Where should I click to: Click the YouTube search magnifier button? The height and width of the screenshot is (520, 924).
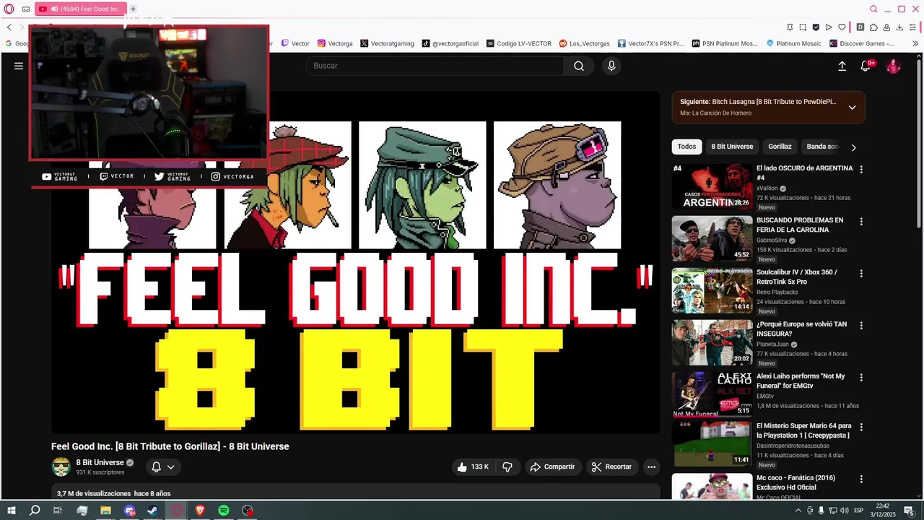tap(579, 66)
